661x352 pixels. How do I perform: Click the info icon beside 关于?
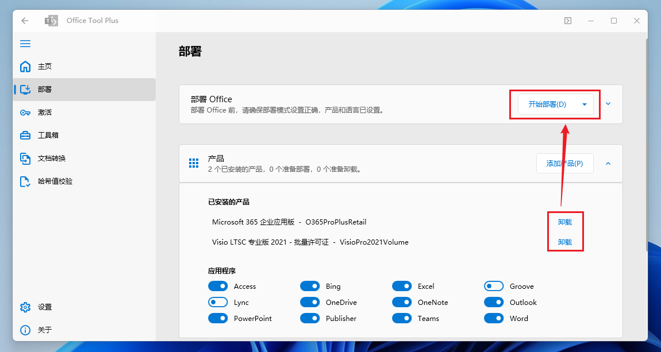point(25,330)
